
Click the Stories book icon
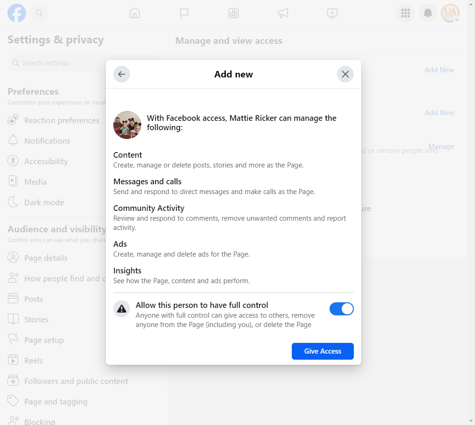[13, 319]
